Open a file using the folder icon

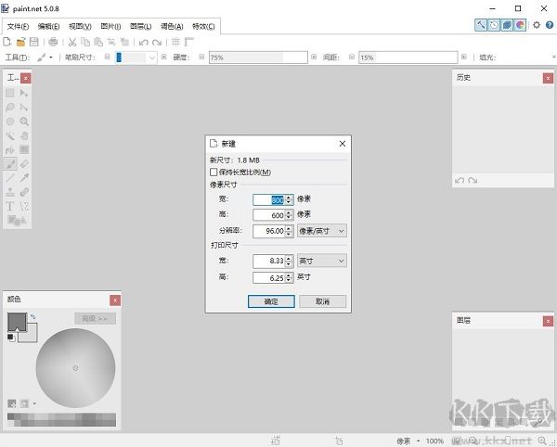tap(21, 42)
